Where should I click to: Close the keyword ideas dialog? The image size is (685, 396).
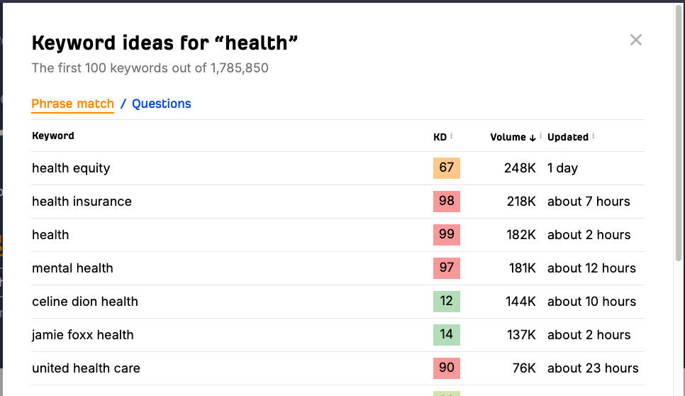tap(635, 40)
